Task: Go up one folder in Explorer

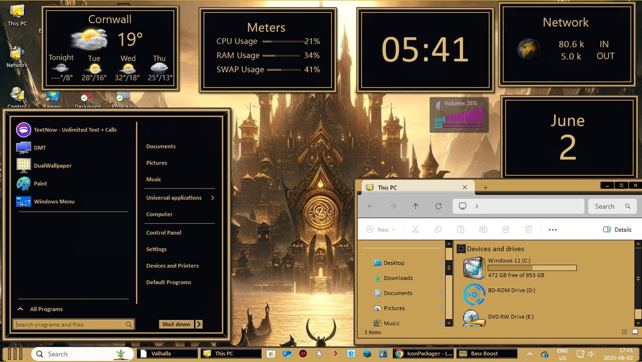Action: pyautogui.click(x=415, y=206)
